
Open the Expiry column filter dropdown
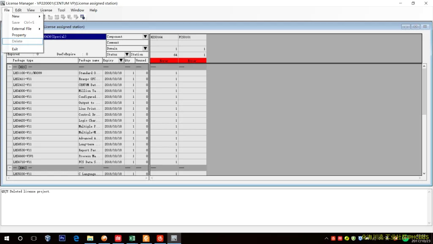[121, 60]
